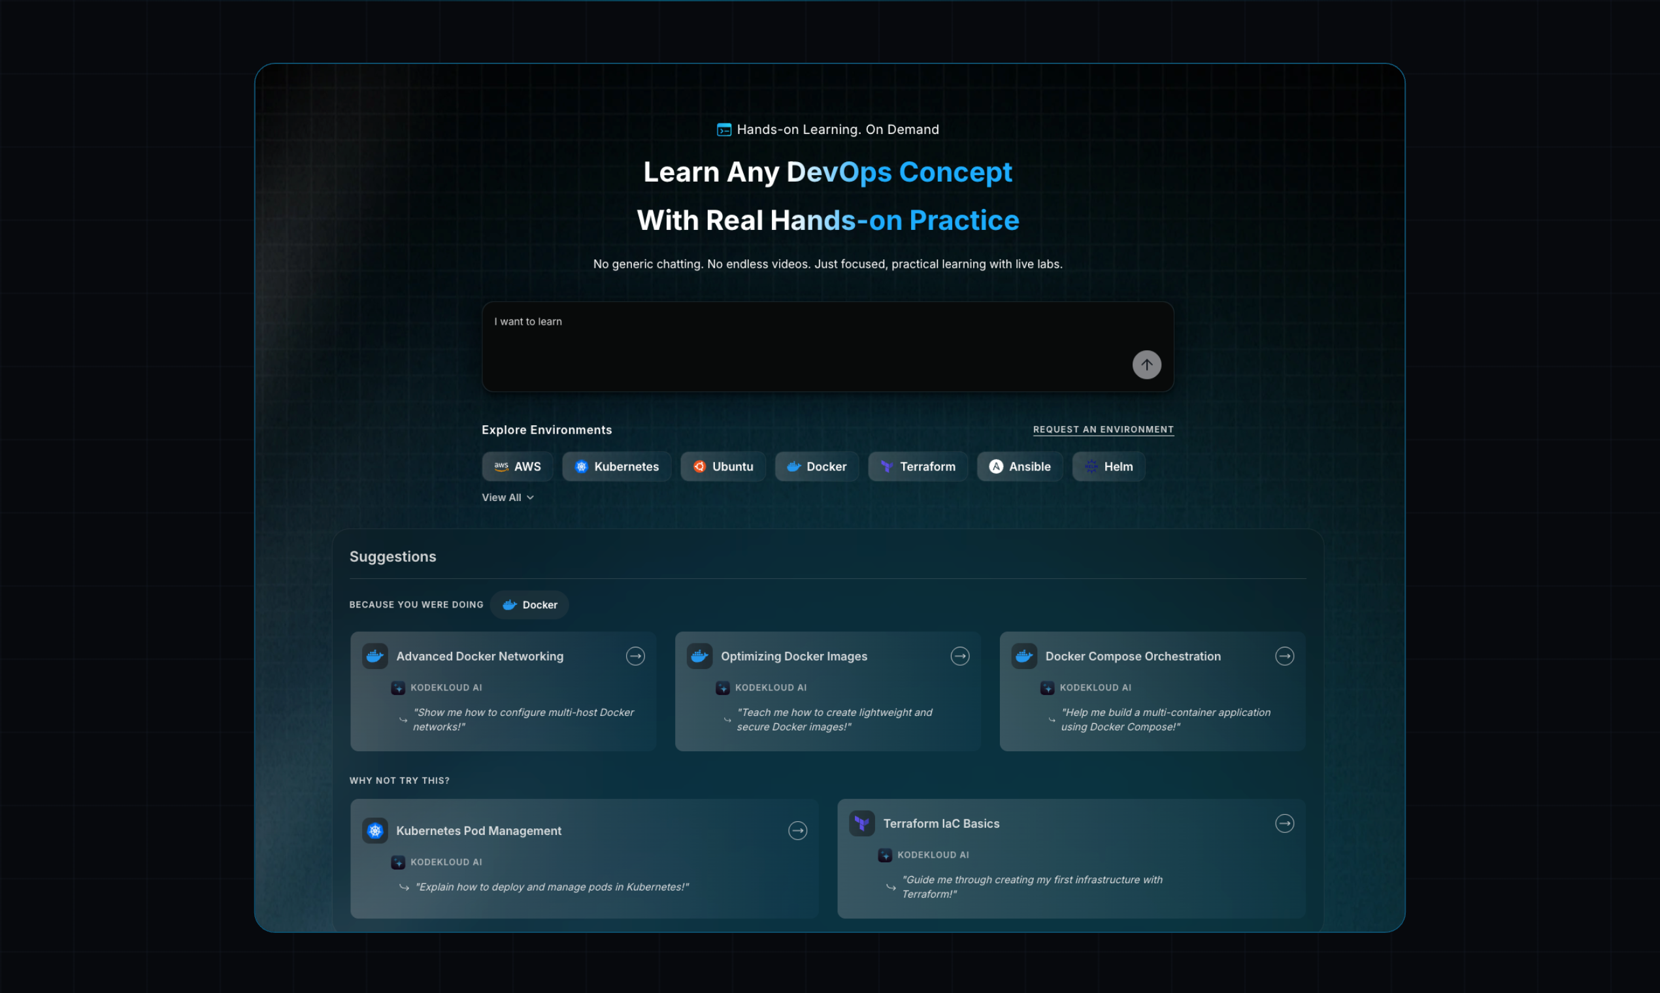Open the Request an Environment link
The width and height of the screenshot is (1660, 993).
(1103, 430)
